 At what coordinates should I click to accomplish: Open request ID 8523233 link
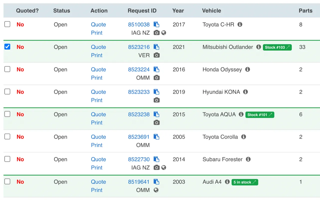[139, 92]
